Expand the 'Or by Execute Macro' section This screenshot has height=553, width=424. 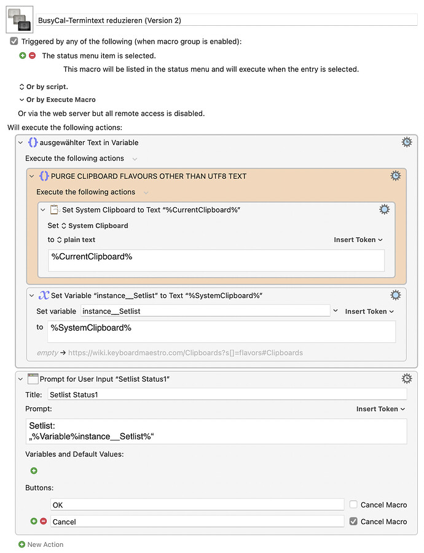[22, 100]
